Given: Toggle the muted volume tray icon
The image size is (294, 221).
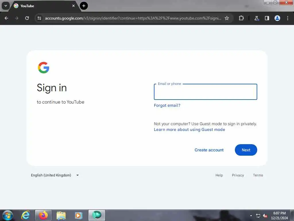Looking at the screenshot, I should pos(265,216).
